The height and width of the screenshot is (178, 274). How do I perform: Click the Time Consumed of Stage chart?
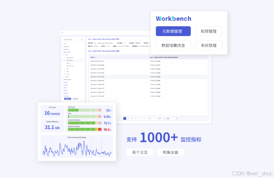coord(77,148)
